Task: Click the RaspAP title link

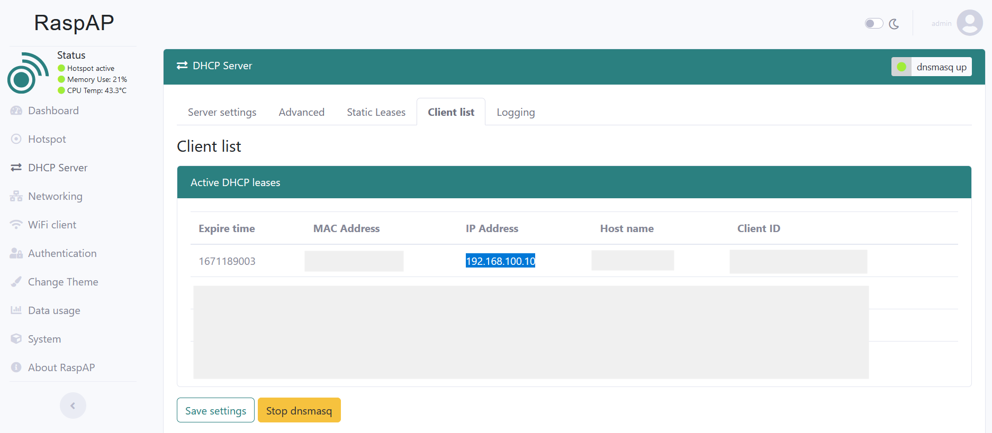Action: tap(74, 23)
